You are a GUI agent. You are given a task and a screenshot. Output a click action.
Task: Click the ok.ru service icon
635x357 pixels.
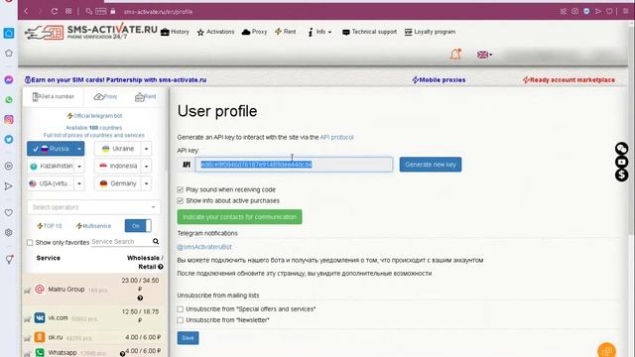click(x=40, y=337)
